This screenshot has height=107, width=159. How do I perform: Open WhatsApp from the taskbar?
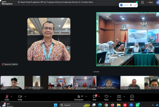(137, 105)
